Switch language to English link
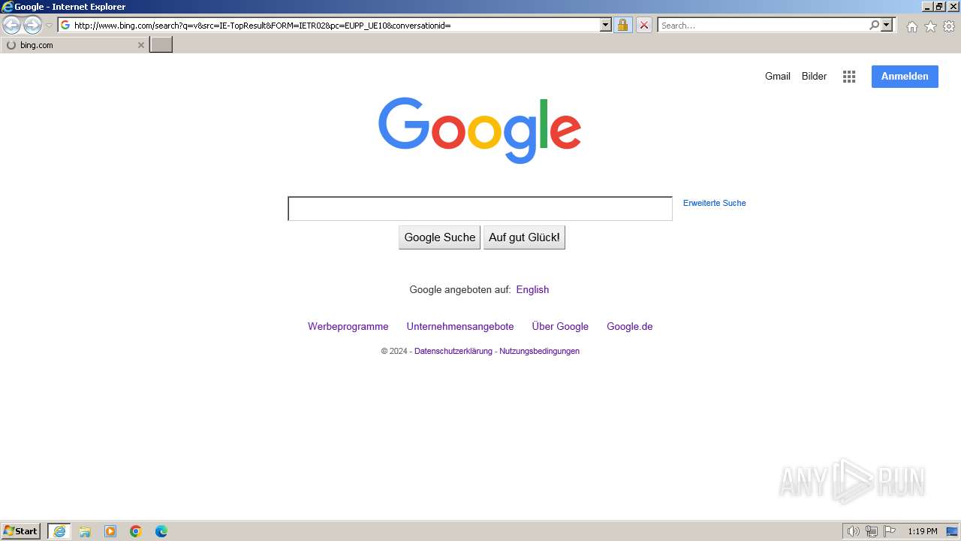The width and height of the screenshot is (961, 541). (x=532, y=289)
